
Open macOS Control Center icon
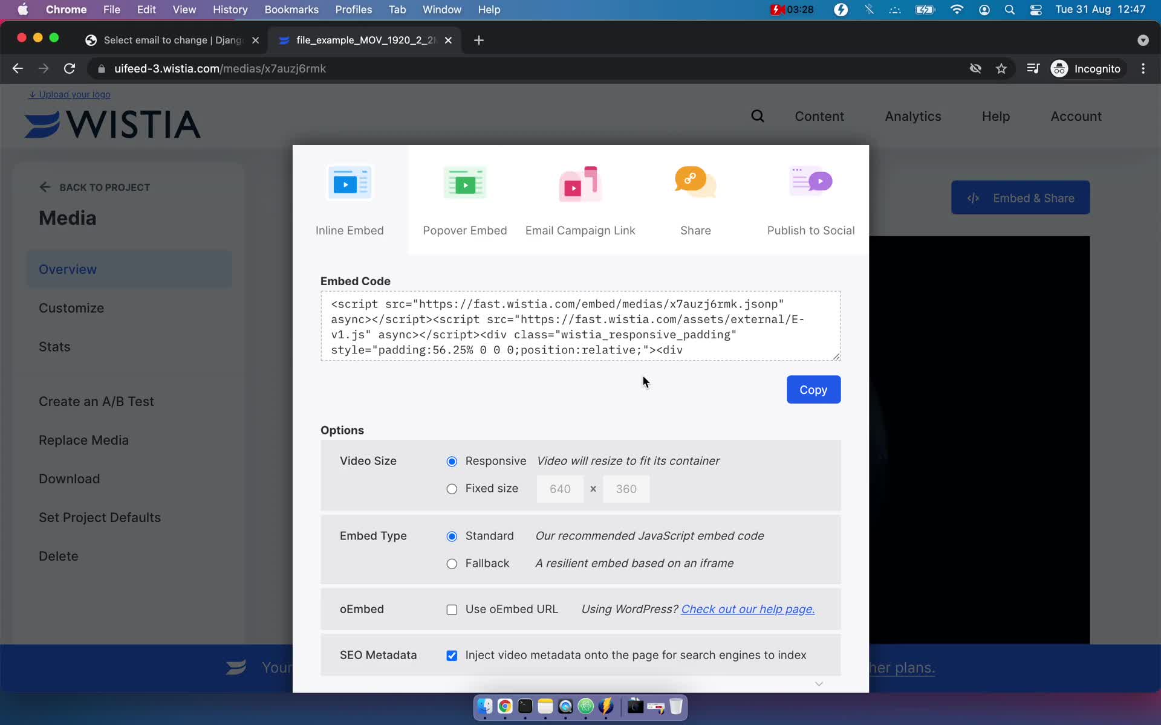(x=1036, y=10)
